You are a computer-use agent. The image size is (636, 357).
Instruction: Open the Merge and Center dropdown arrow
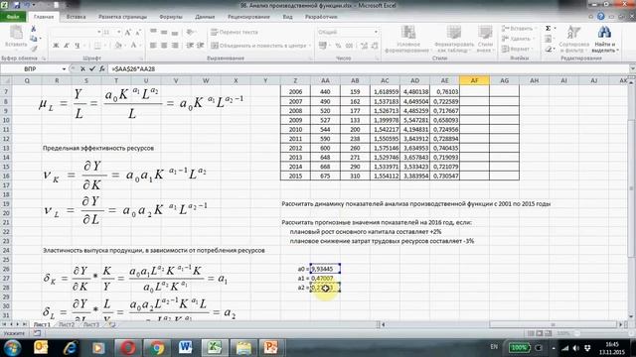(310, 46)
